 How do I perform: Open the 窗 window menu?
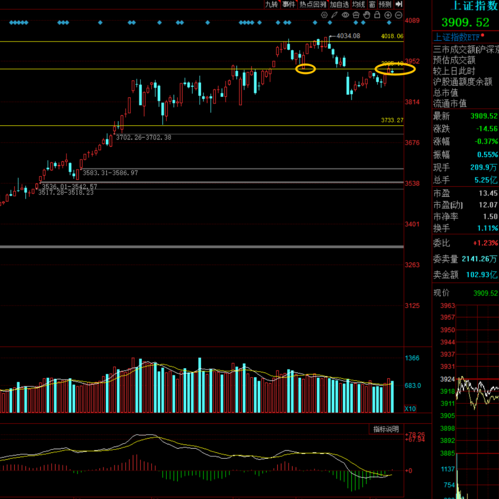tap(372, 4)
